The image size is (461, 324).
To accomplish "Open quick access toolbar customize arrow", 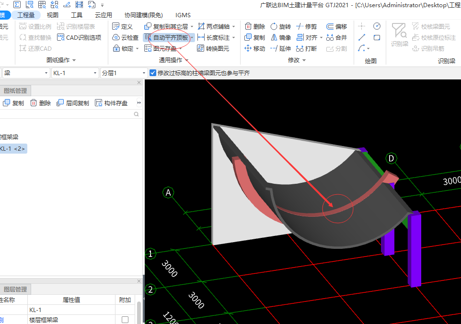I will tap(103, 5).
